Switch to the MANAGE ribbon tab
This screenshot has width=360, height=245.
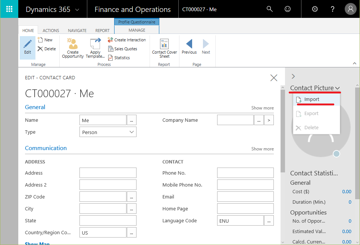137,30
